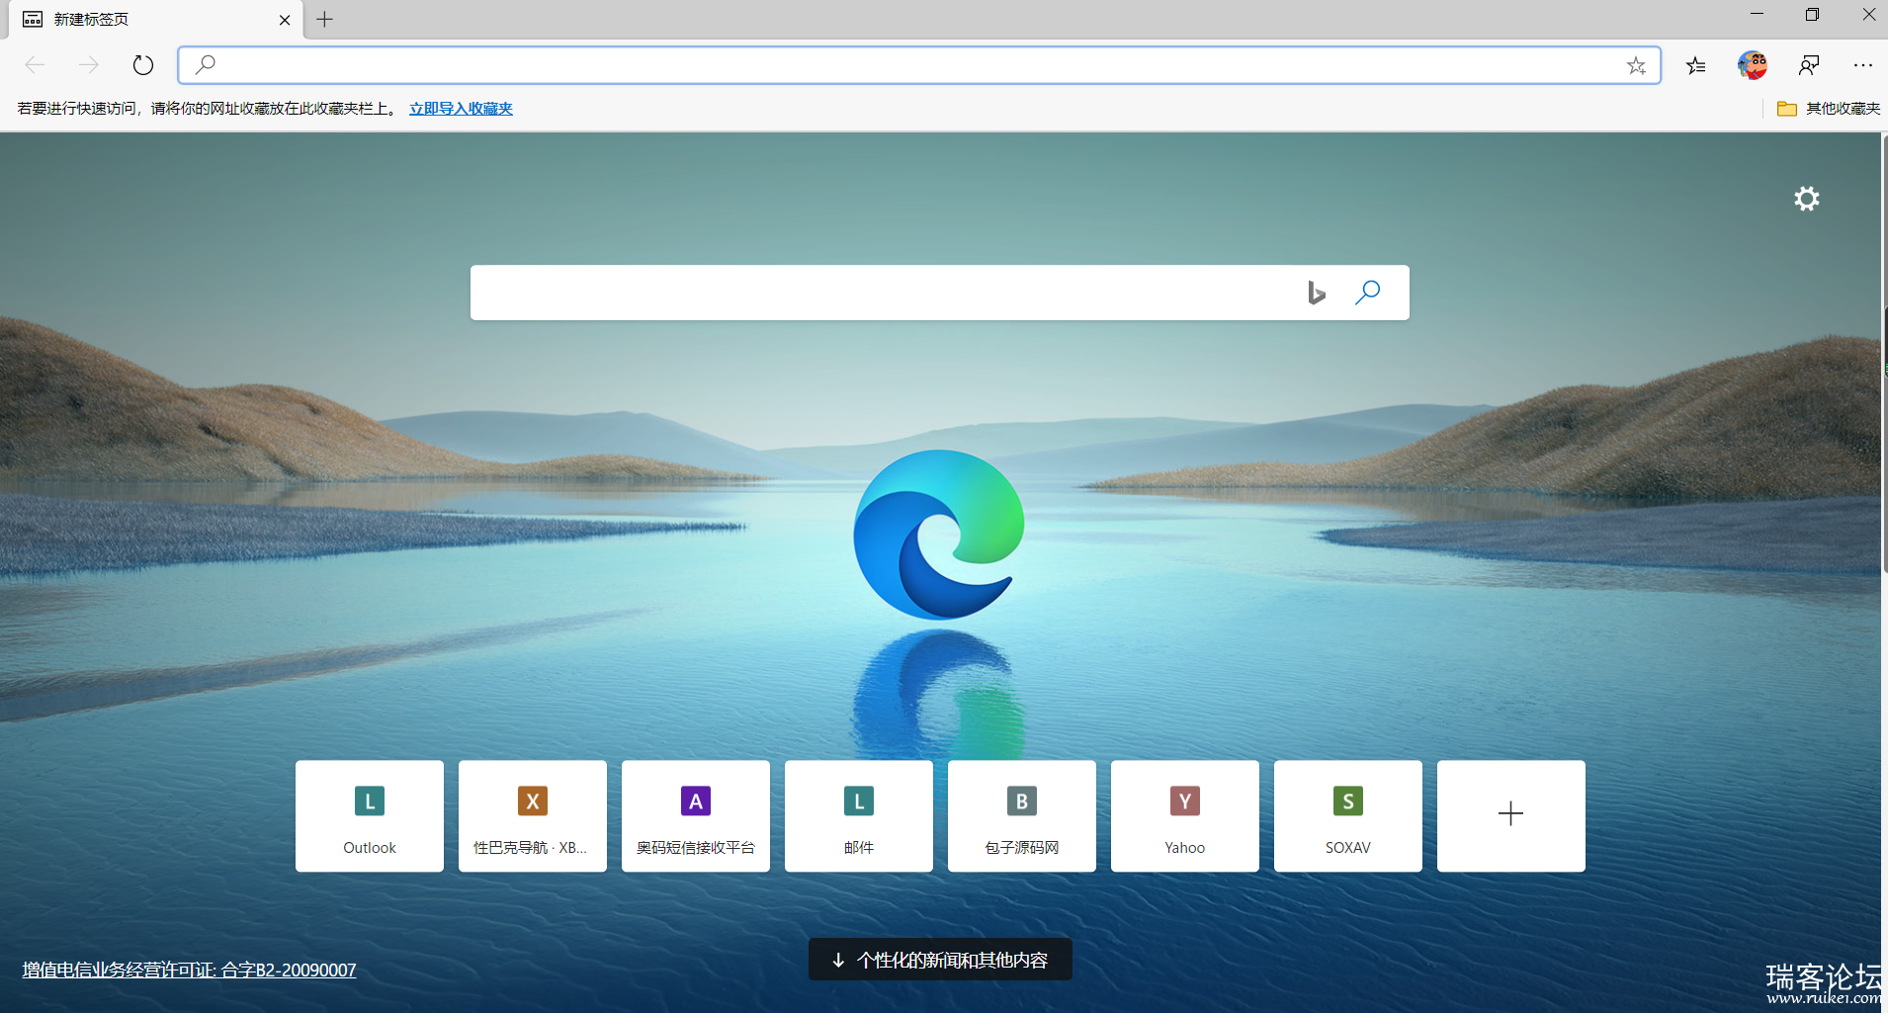Click the new tab page icon in tab
The width and height of the screenshot is (1888, 1013).
33,20
